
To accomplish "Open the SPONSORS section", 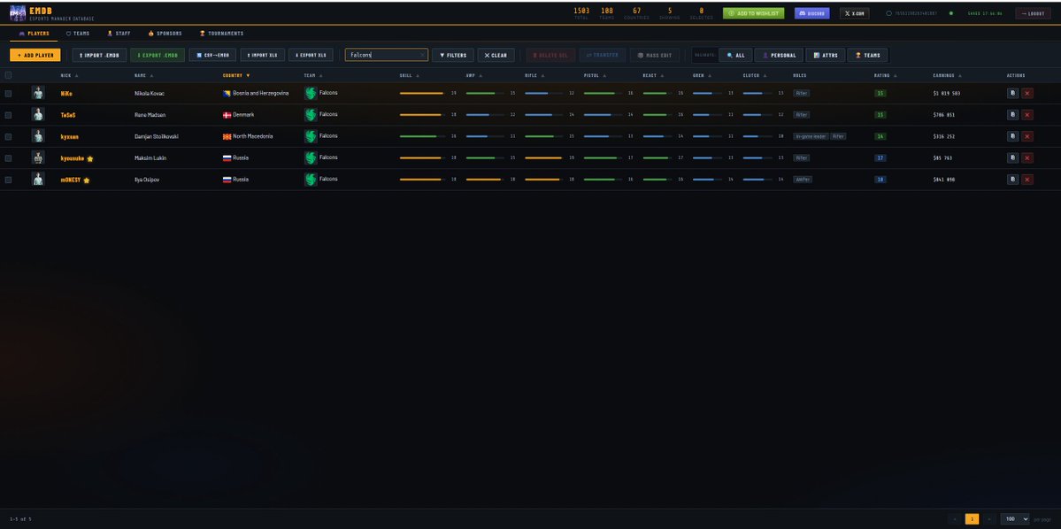I will coord(165,33).
